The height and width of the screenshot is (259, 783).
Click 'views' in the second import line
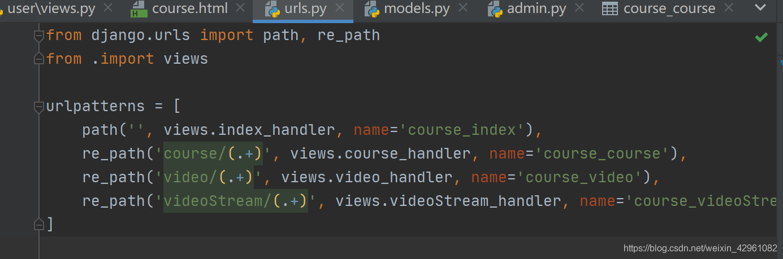tap(186, 59)
